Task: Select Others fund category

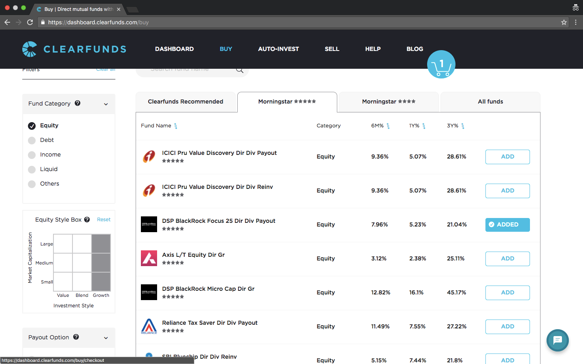Action: pos(32,184)
